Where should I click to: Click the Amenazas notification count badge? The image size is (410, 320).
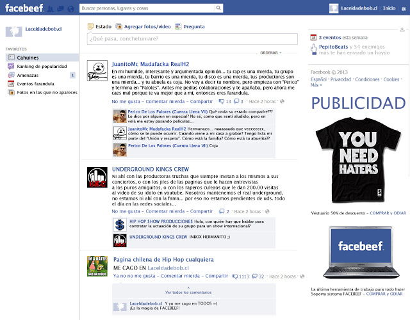(72, 76)
